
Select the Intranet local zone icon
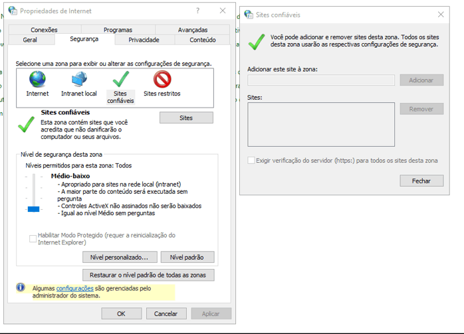coord(79,79)
